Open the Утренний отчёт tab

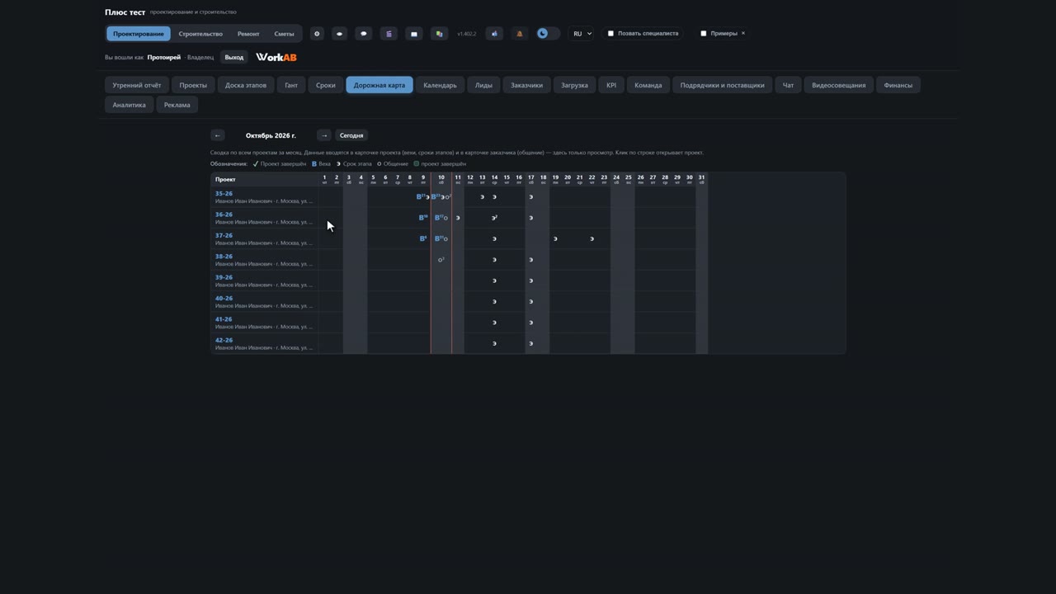(x=137, y=85)
